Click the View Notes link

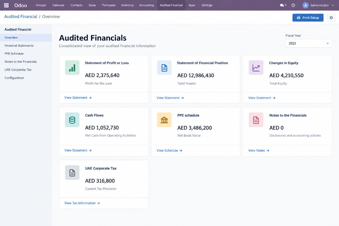pos(259,150)
